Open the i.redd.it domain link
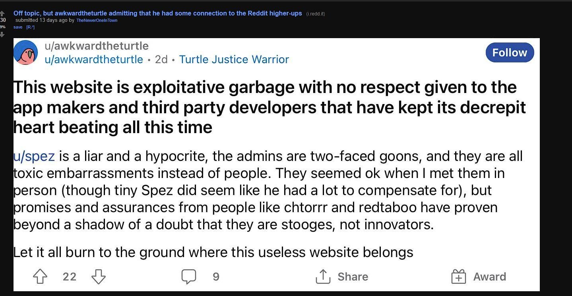The width and height of the screenshot is (572, 296). 316,14
